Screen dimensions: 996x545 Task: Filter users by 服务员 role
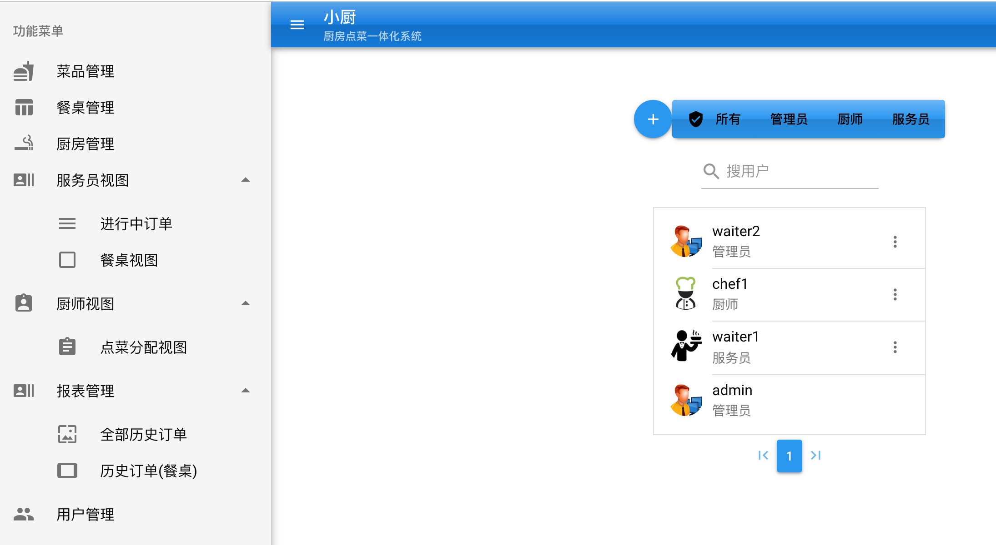(x=910, y=119)
